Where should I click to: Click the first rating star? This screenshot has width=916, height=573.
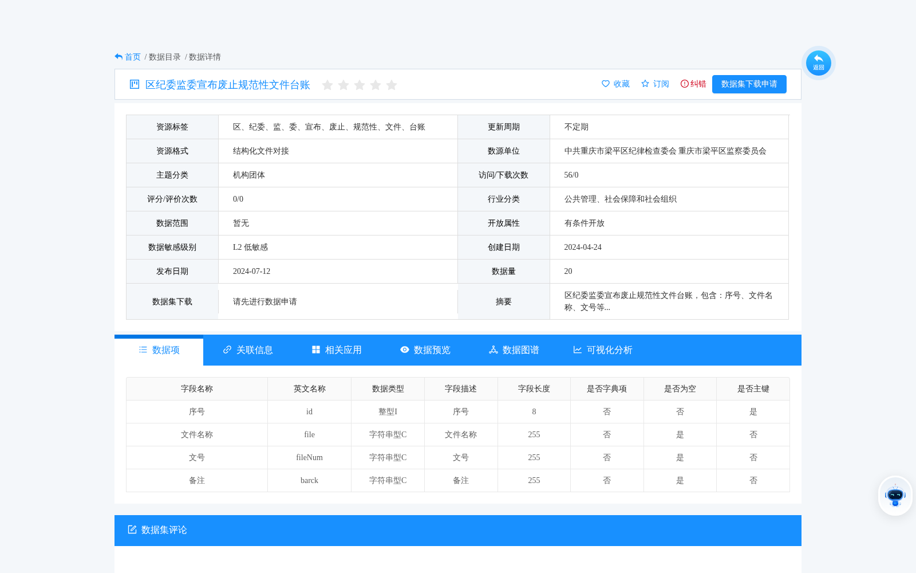tap(327, 85)
